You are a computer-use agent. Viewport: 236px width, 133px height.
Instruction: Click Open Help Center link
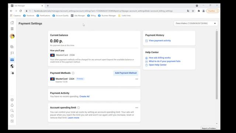click(x=157, y=65)
